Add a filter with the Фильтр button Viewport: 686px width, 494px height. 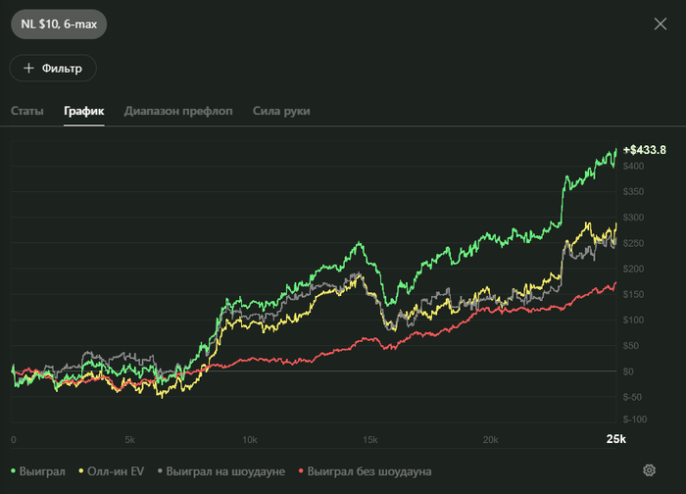[x=53, y=69]
